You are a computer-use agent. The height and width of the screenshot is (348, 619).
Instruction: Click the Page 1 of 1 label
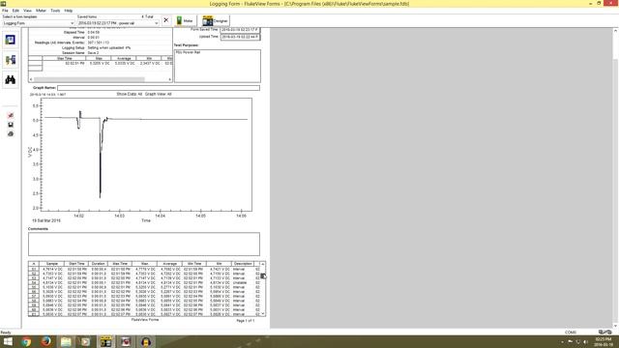pyautogui.click(x=245, y=321)
